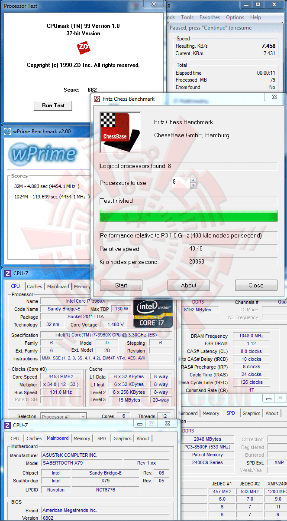The width and height of the screenshot is (287, 521).
Task: Open Caches tab in lower CPU-Z window
Action: click(34, 439)
